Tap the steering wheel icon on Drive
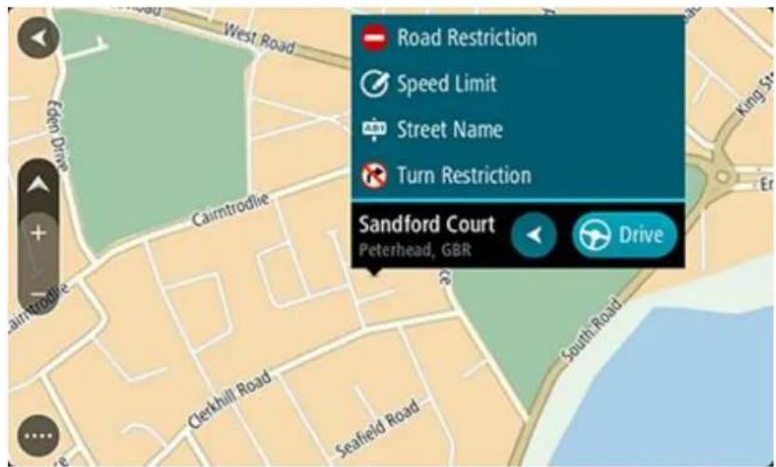The height and width of the screenshot is (467, 776). tap(595, 235)
